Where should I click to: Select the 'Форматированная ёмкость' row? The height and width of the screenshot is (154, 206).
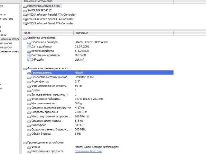(x=49, y=86)
